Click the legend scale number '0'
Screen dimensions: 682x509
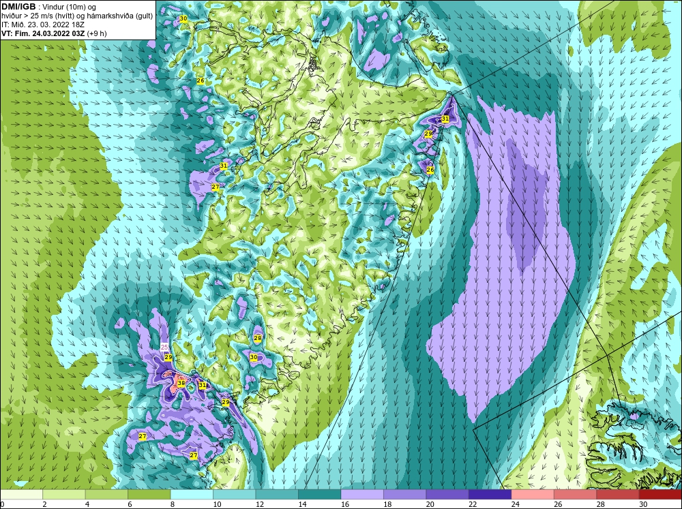click(3, 504)
